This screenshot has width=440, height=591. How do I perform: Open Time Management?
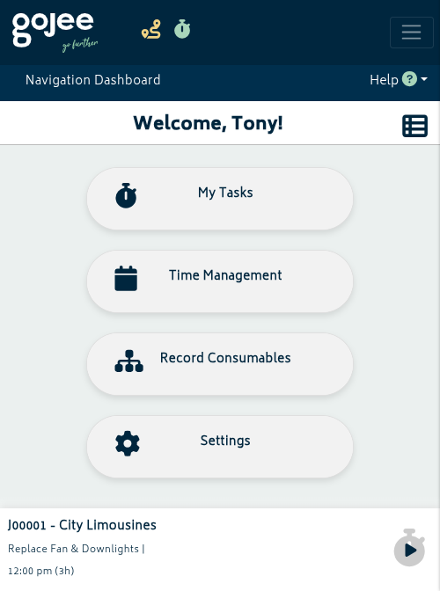(220, 281)
